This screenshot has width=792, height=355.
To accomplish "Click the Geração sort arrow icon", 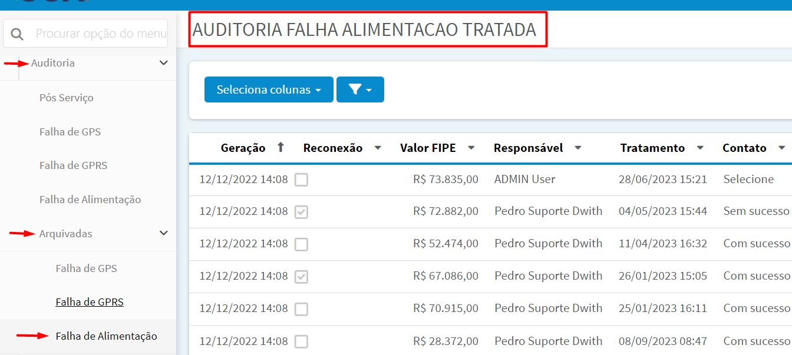I will [x=280, y=147].
